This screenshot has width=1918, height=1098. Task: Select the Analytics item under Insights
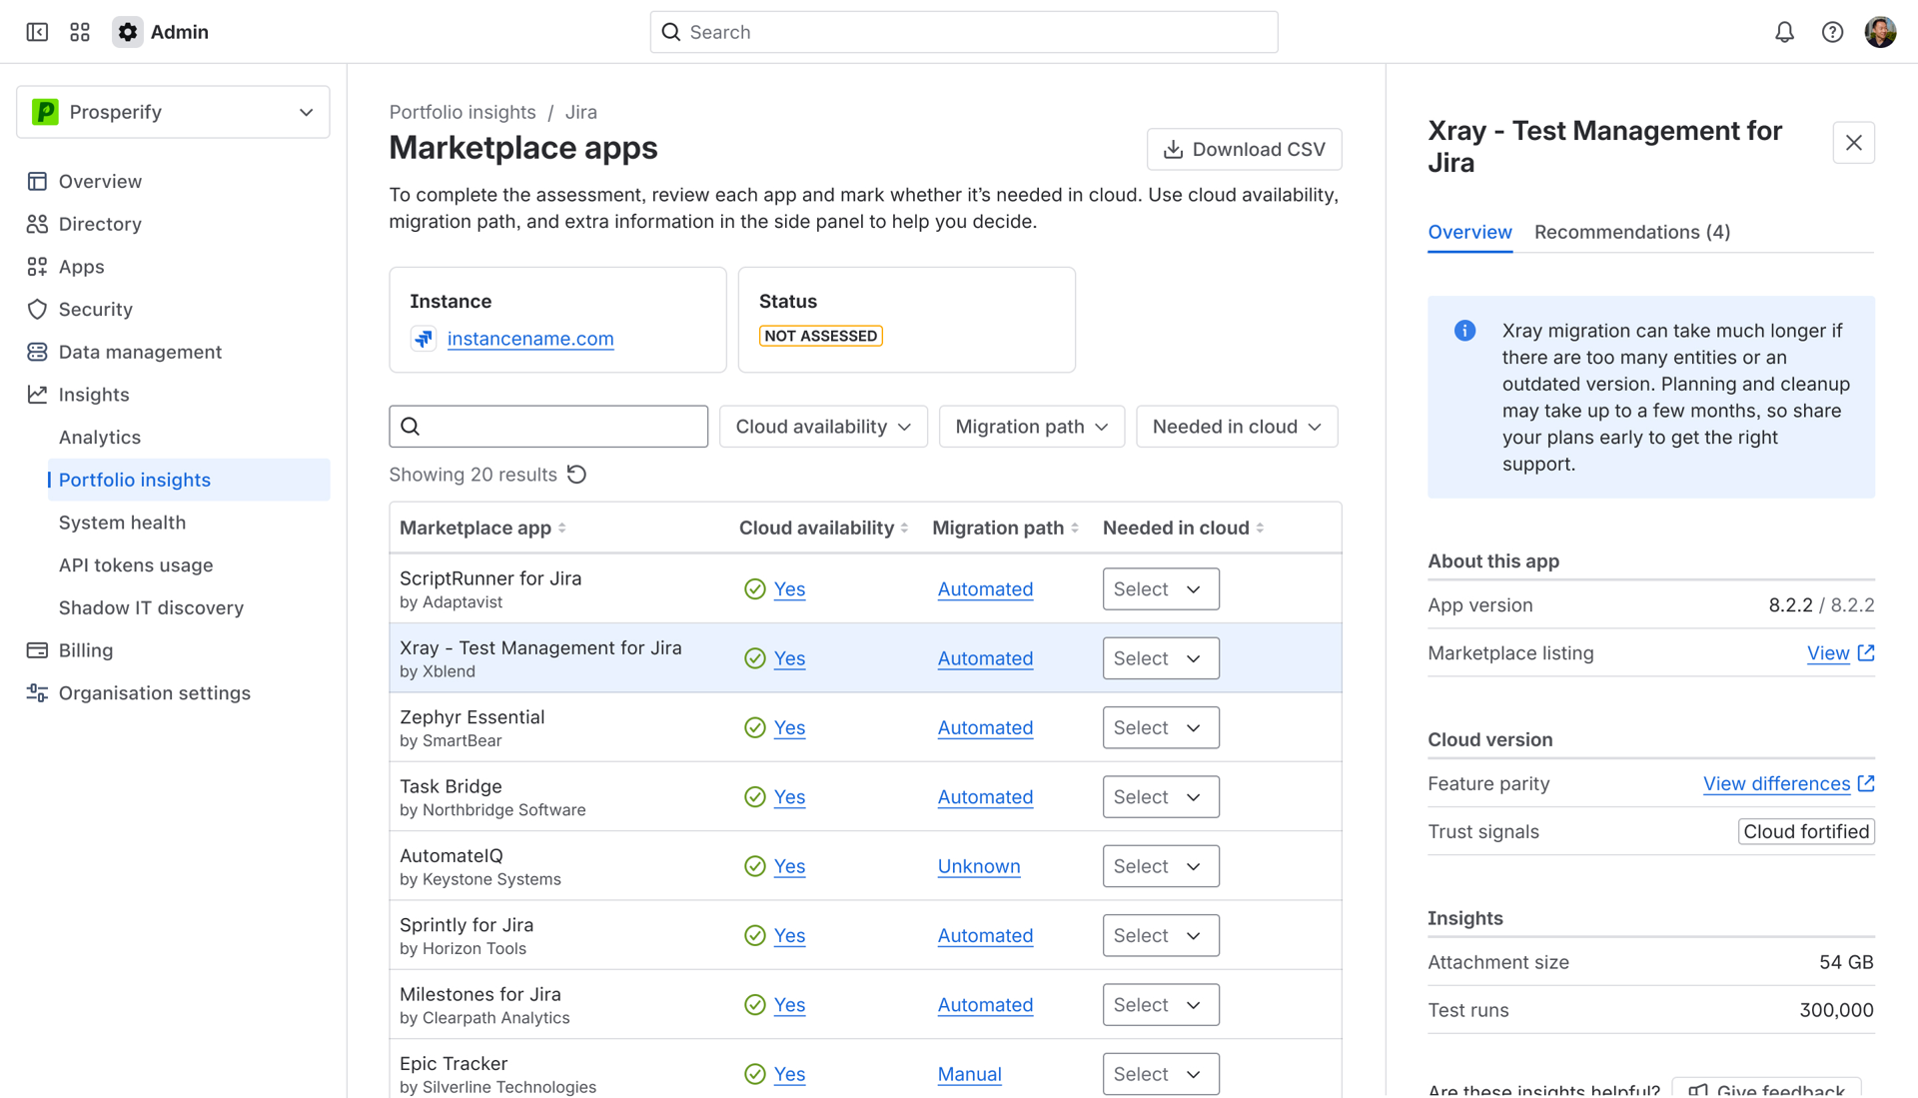point(100,437)
